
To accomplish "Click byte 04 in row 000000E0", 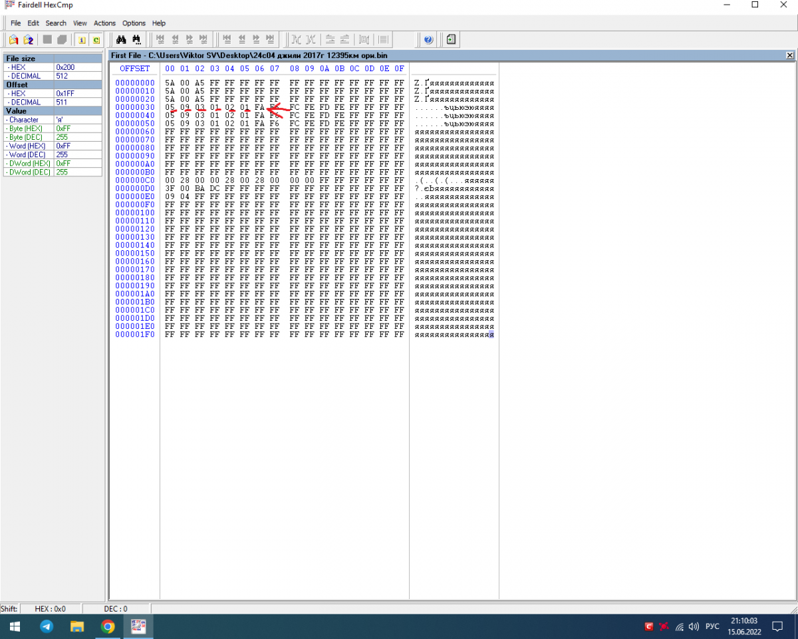I will point(185,196).
